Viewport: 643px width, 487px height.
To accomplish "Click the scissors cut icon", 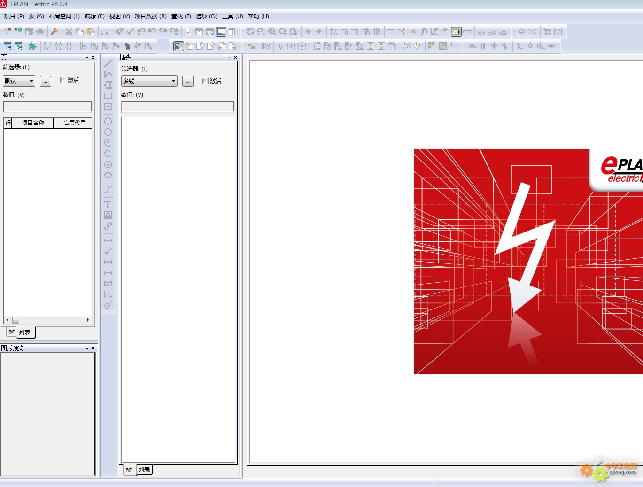I will click(x=69, y=31).
